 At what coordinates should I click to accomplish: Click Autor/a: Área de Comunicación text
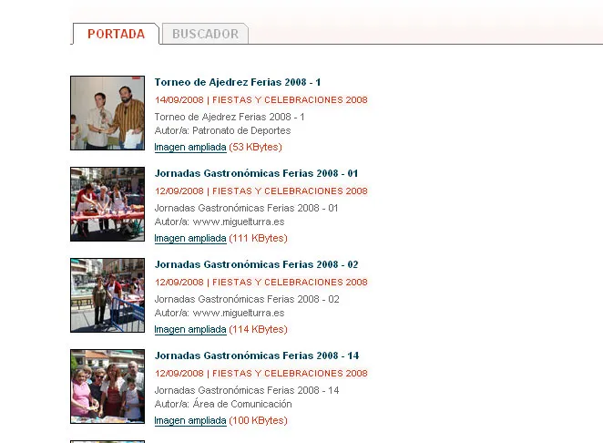point(223,404)
